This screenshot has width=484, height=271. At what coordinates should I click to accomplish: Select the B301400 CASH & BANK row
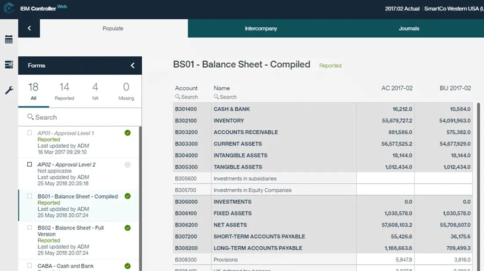323,109
